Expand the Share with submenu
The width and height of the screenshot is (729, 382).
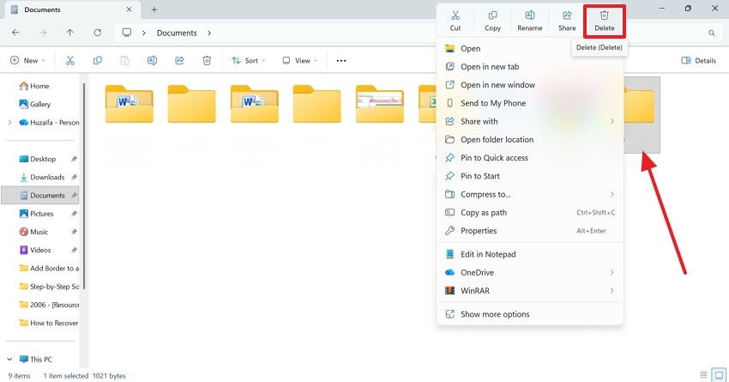(612, 121)
